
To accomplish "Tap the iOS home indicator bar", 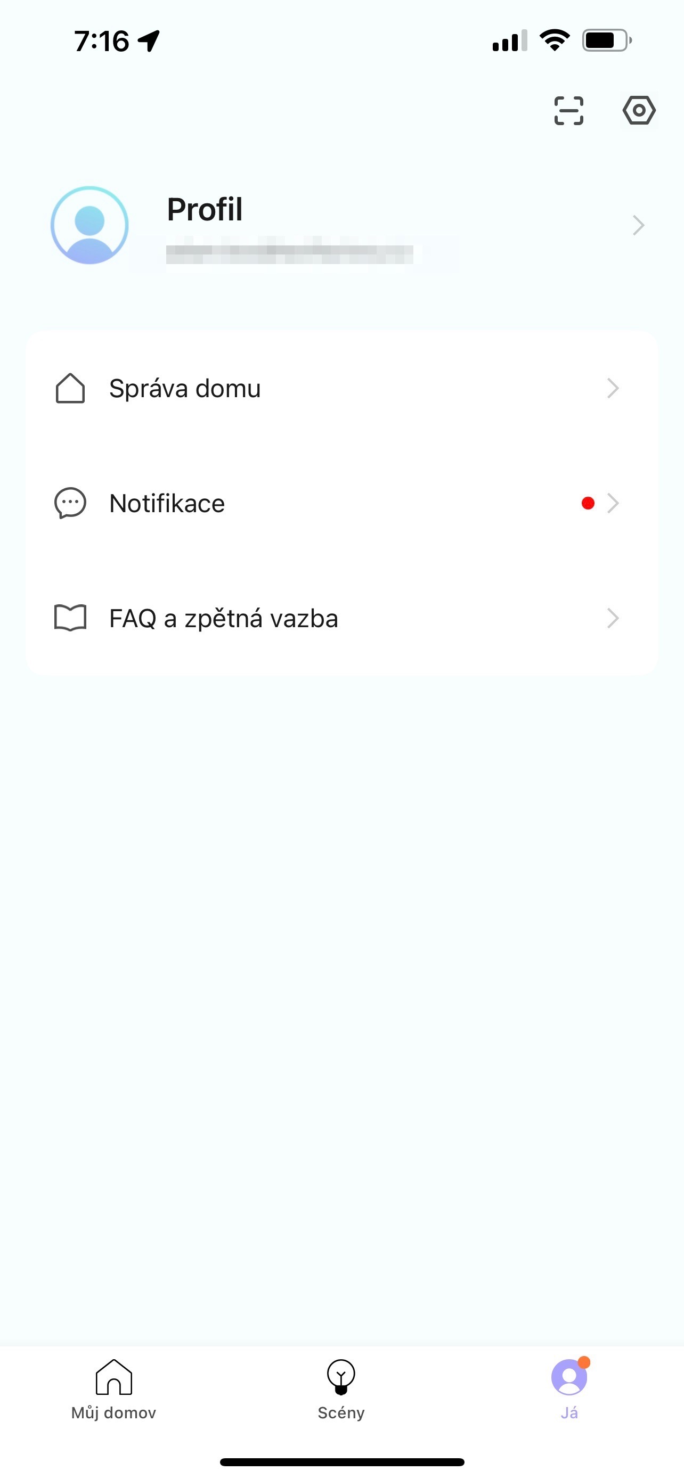I will point(341,1462).
